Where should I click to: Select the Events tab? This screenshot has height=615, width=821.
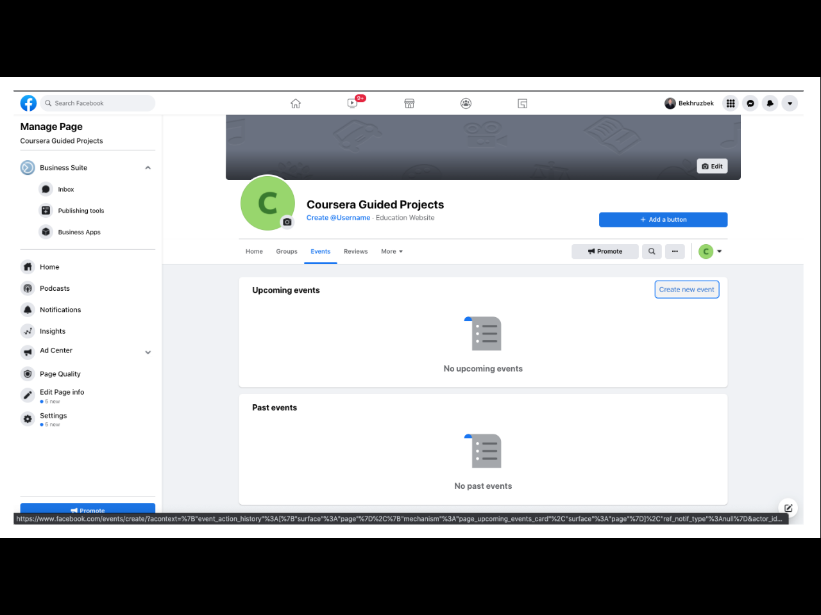click(321, 252)
